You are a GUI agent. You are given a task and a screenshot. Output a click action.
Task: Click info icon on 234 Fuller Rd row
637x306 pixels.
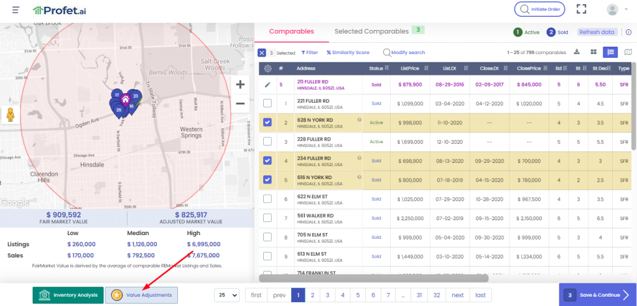[359, 158]
